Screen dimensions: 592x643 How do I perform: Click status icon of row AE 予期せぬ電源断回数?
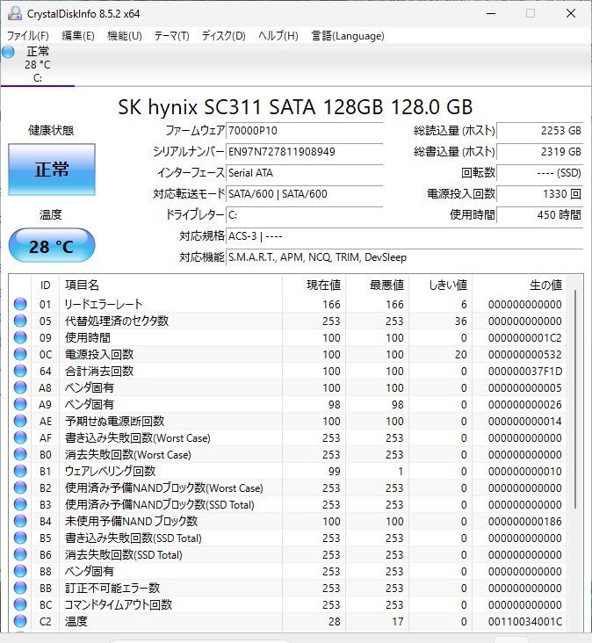pyautogui.click(x=20, y=421)
